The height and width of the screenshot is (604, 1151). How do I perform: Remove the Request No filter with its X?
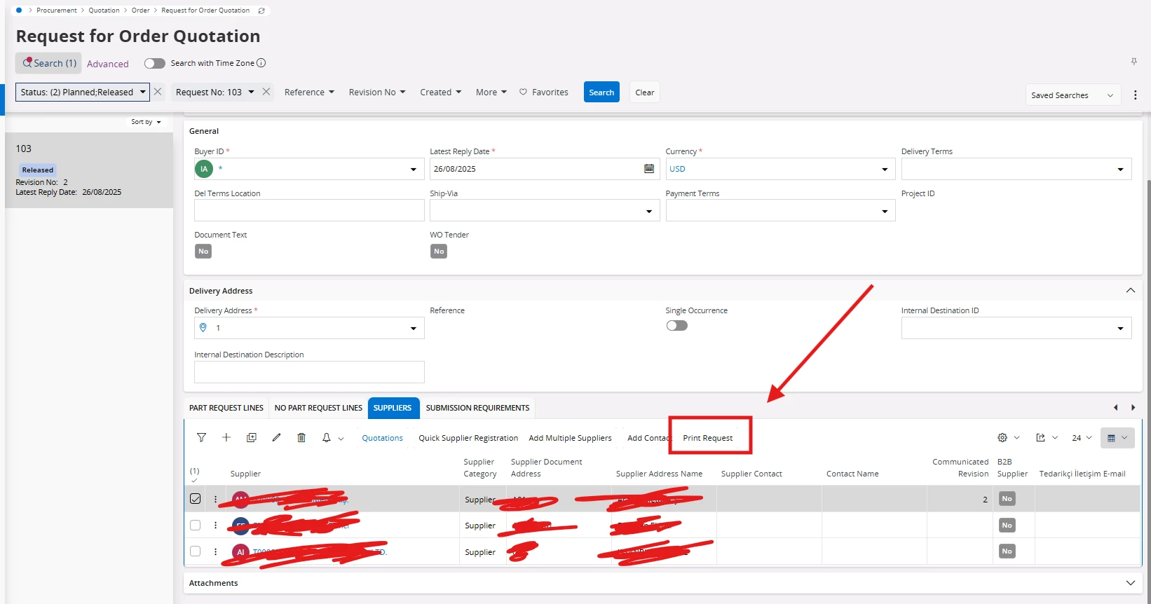pyautogui.click(x=266, y=92)
